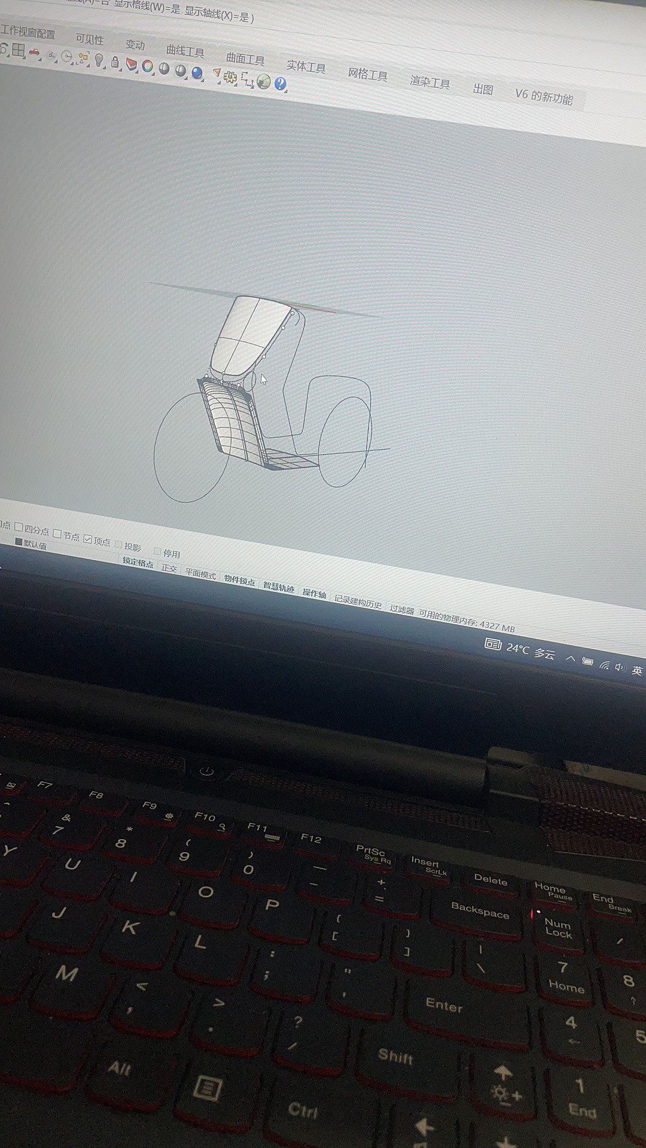Click the light bulb hide/show icon

[x=99, y=60]
